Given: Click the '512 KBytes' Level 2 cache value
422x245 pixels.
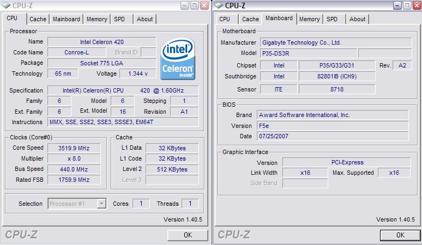Looking at the screenshot, I should tap(172, 169).
